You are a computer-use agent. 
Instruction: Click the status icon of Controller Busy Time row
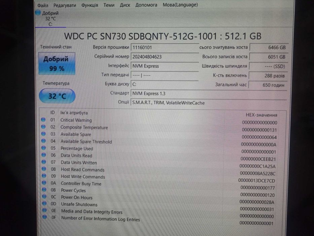pos(44,183)
